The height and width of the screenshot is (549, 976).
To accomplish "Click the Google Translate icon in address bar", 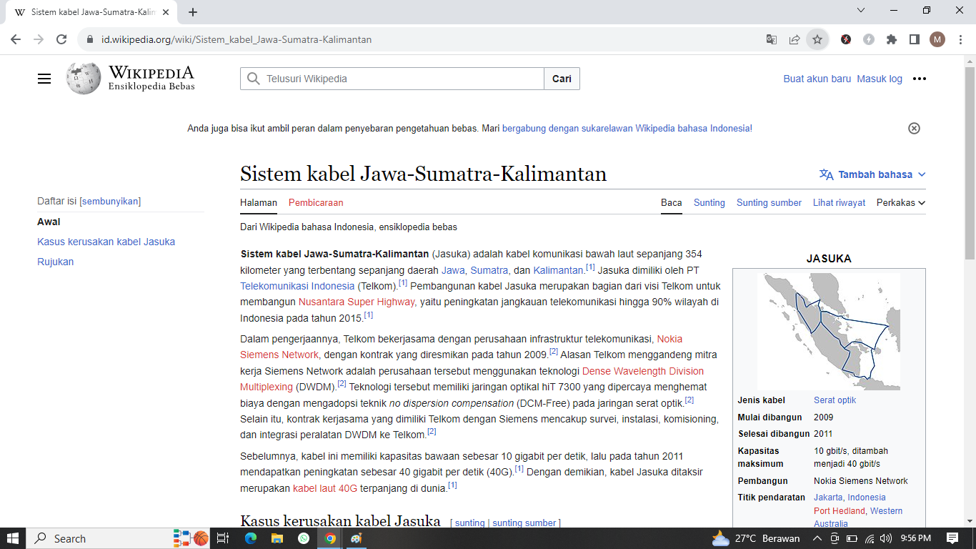I will click(x=772, y=39).
